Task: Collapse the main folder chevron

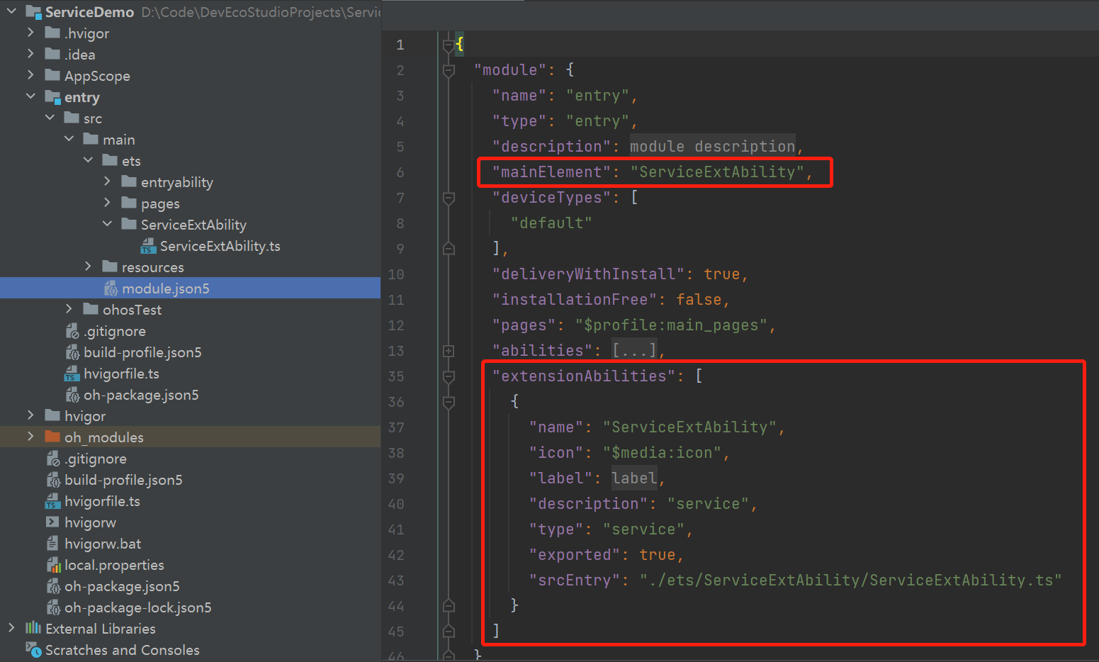Action: click(x=69, y=139)
